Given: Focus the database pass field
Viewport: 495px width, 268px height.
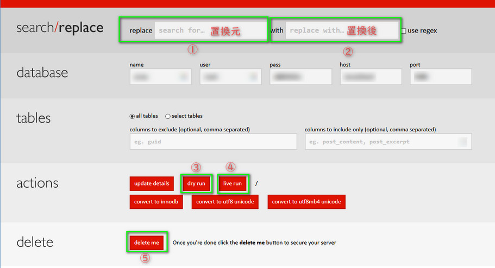Looking at the screenshot, I should coord(300,77).
